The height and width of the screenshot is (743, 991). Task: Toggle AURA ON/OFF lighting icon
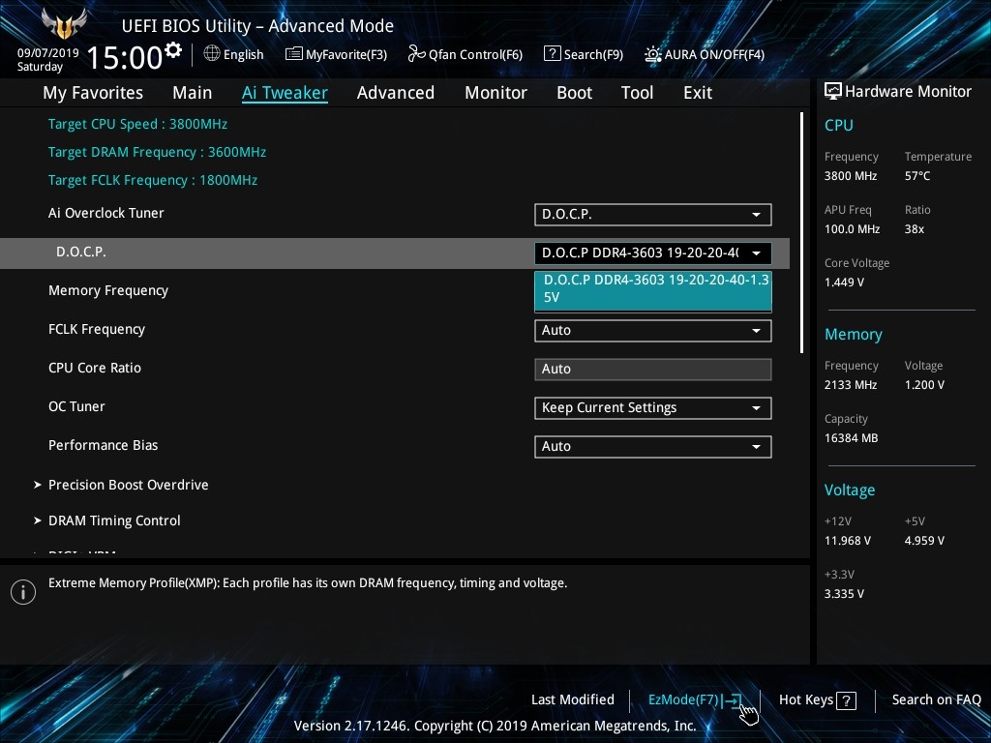point(653,54)
